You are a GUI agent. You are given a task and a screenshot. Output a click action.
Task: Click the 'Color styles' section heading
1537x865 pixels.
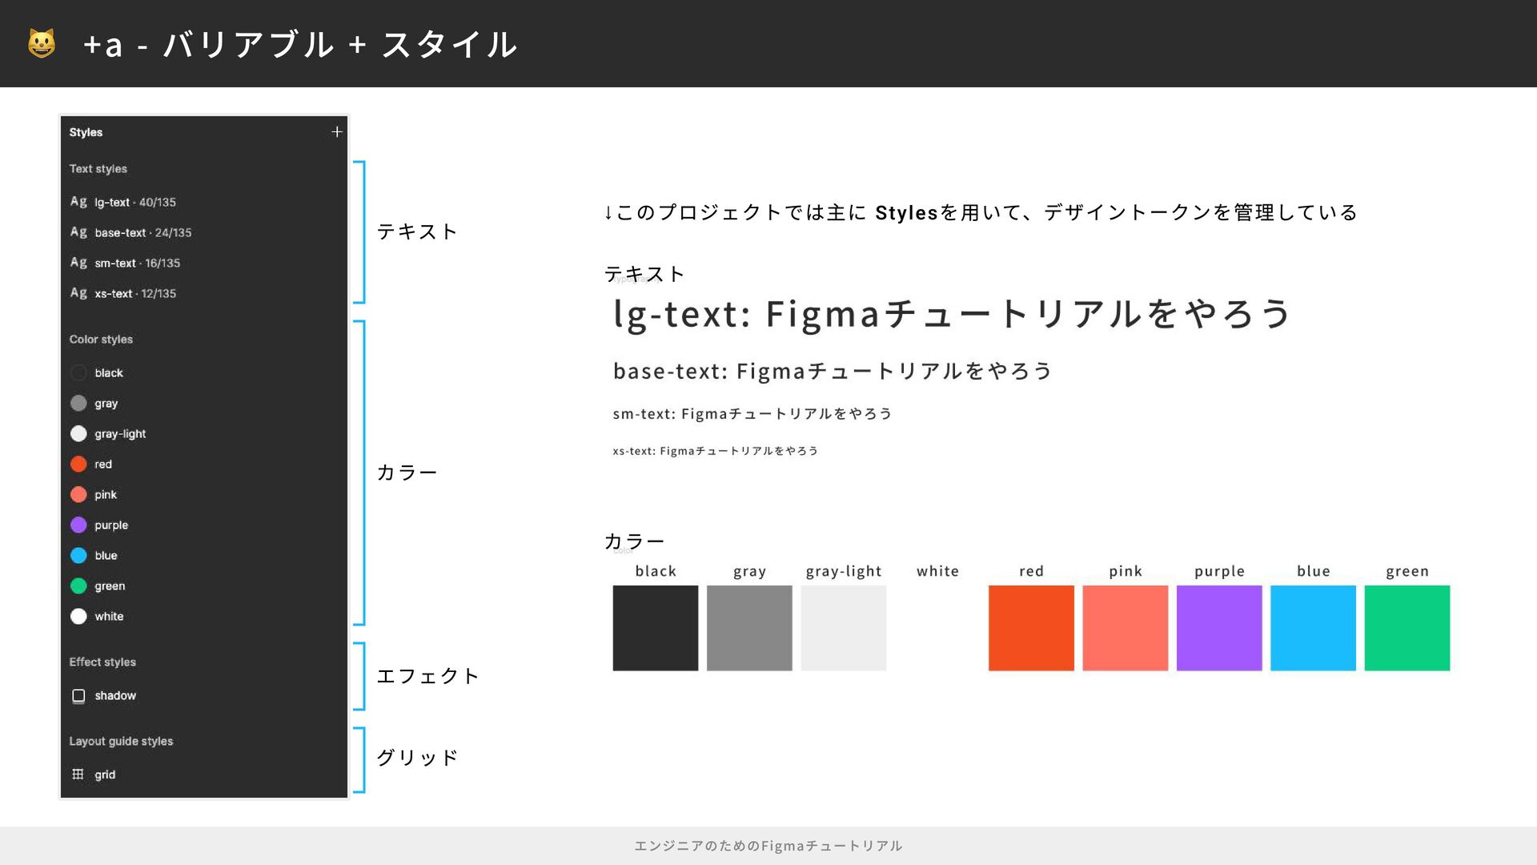[101, 340]
